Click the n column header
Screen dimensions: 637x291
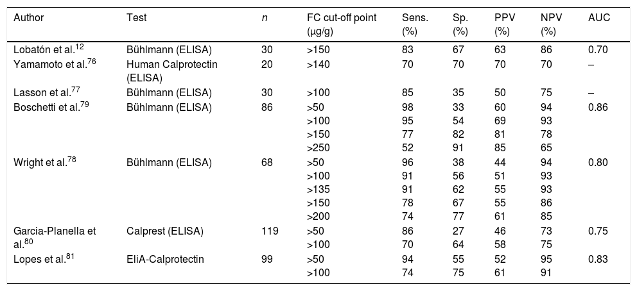click(265, 19)
